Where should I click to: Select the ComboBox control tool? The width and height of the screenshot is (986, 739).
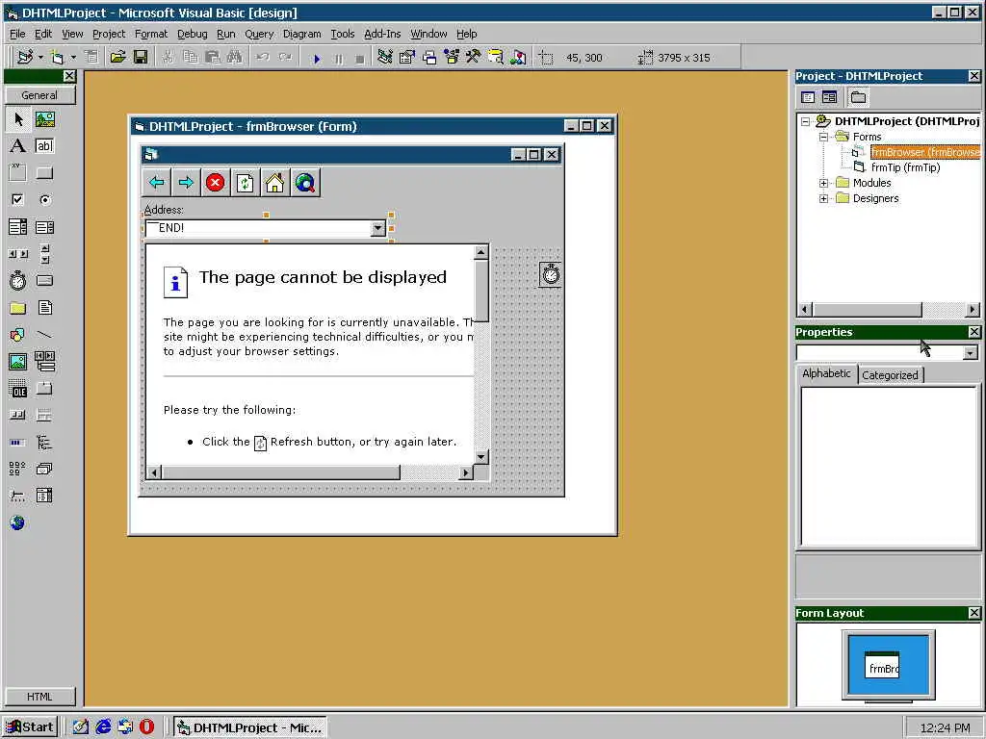tap(17, 227)
